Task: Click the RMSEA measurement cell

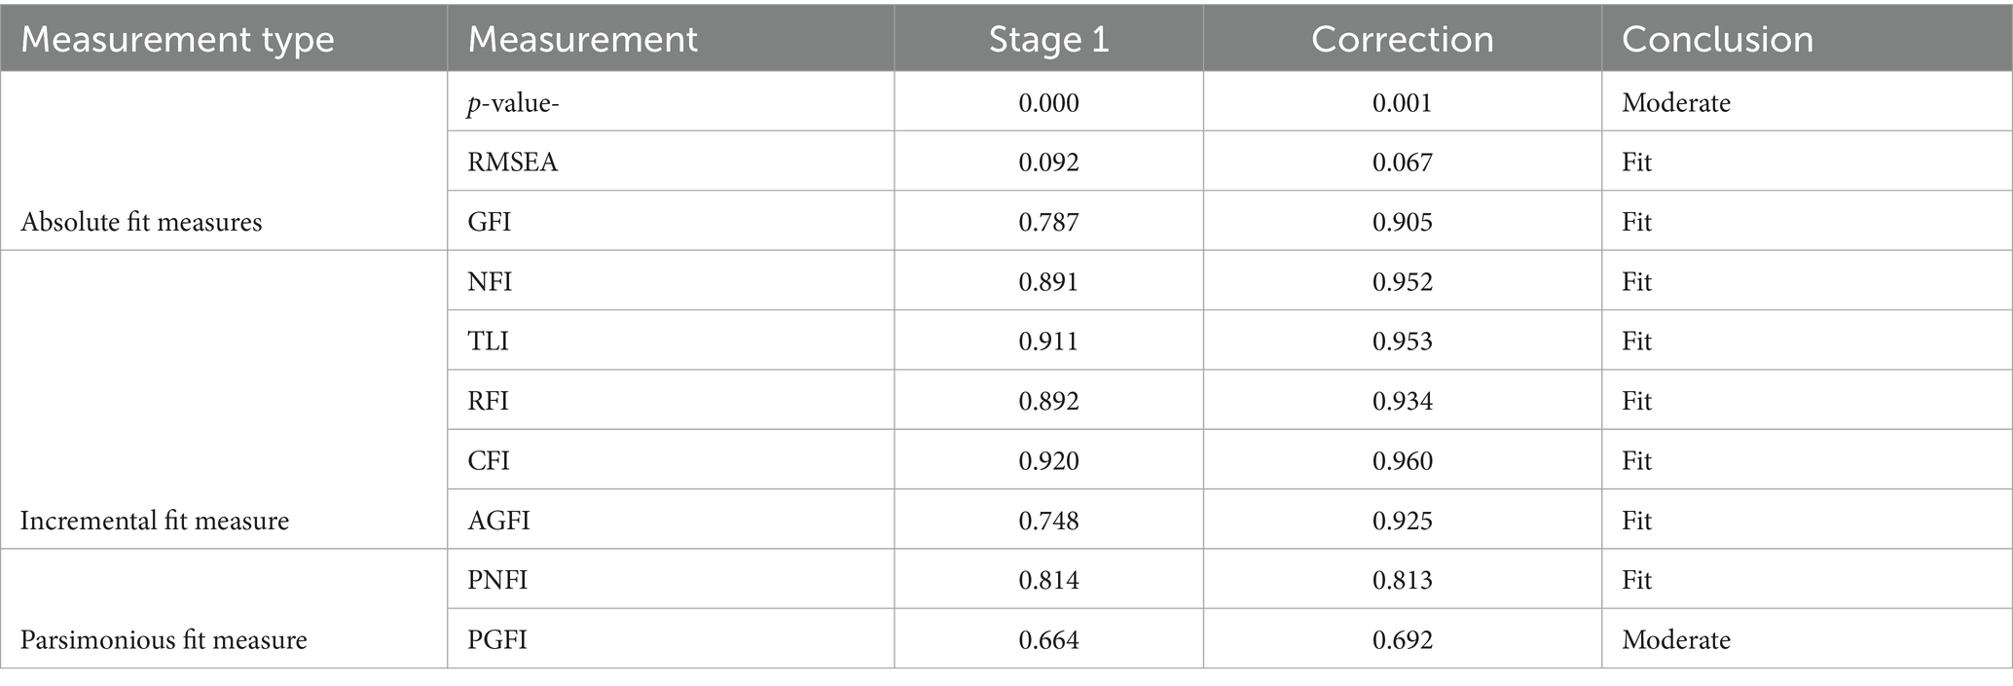Action: pos(513,162)
